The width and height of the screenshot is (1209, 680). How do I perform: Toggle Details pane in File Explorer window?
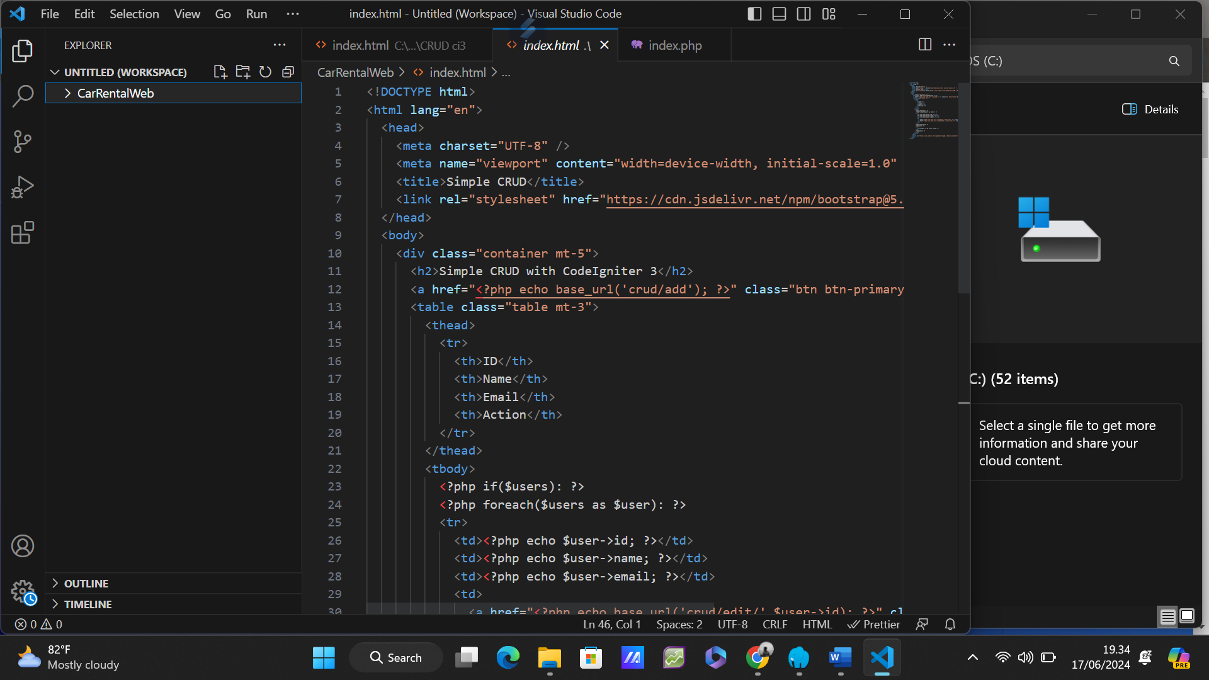tap(1150, 109)
